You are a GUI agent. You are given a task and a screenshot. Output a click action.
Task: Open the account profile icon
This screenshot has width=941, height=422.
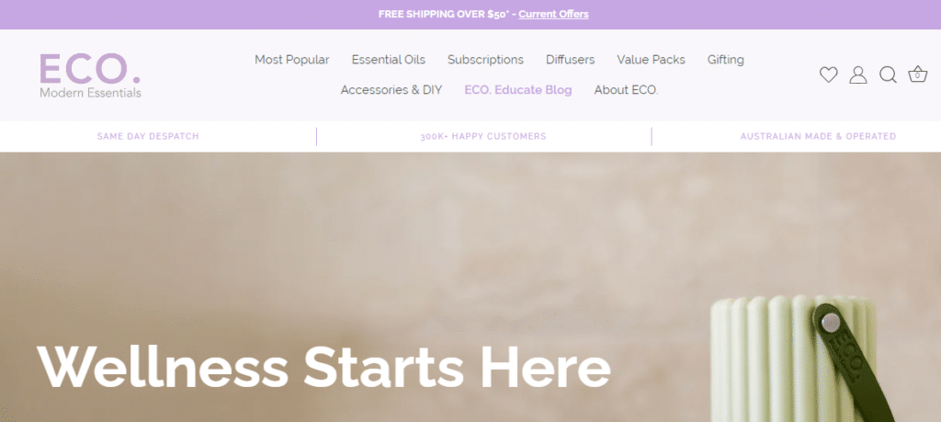coord(858,74)
